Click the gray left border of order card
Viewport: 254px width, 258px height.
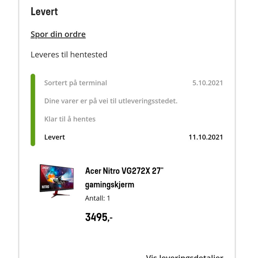[19, 129]
